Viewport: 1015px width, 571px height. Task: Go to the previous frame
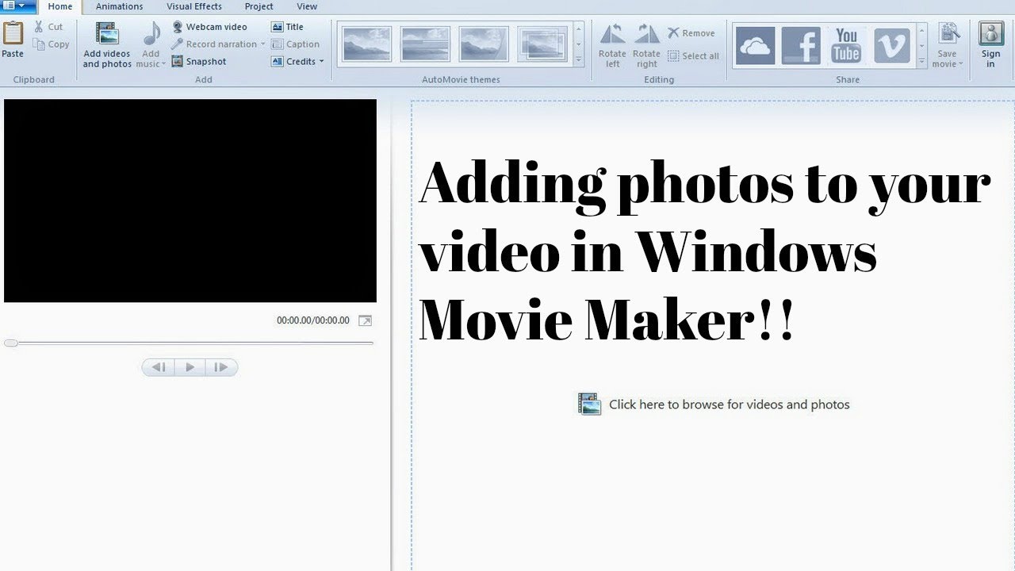point(159,367)
